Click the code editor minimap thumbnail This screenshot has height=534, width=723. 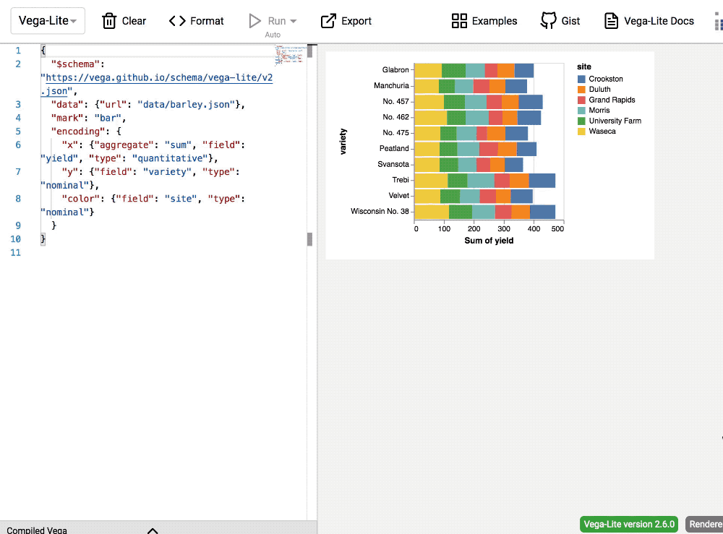coord(289,54)
